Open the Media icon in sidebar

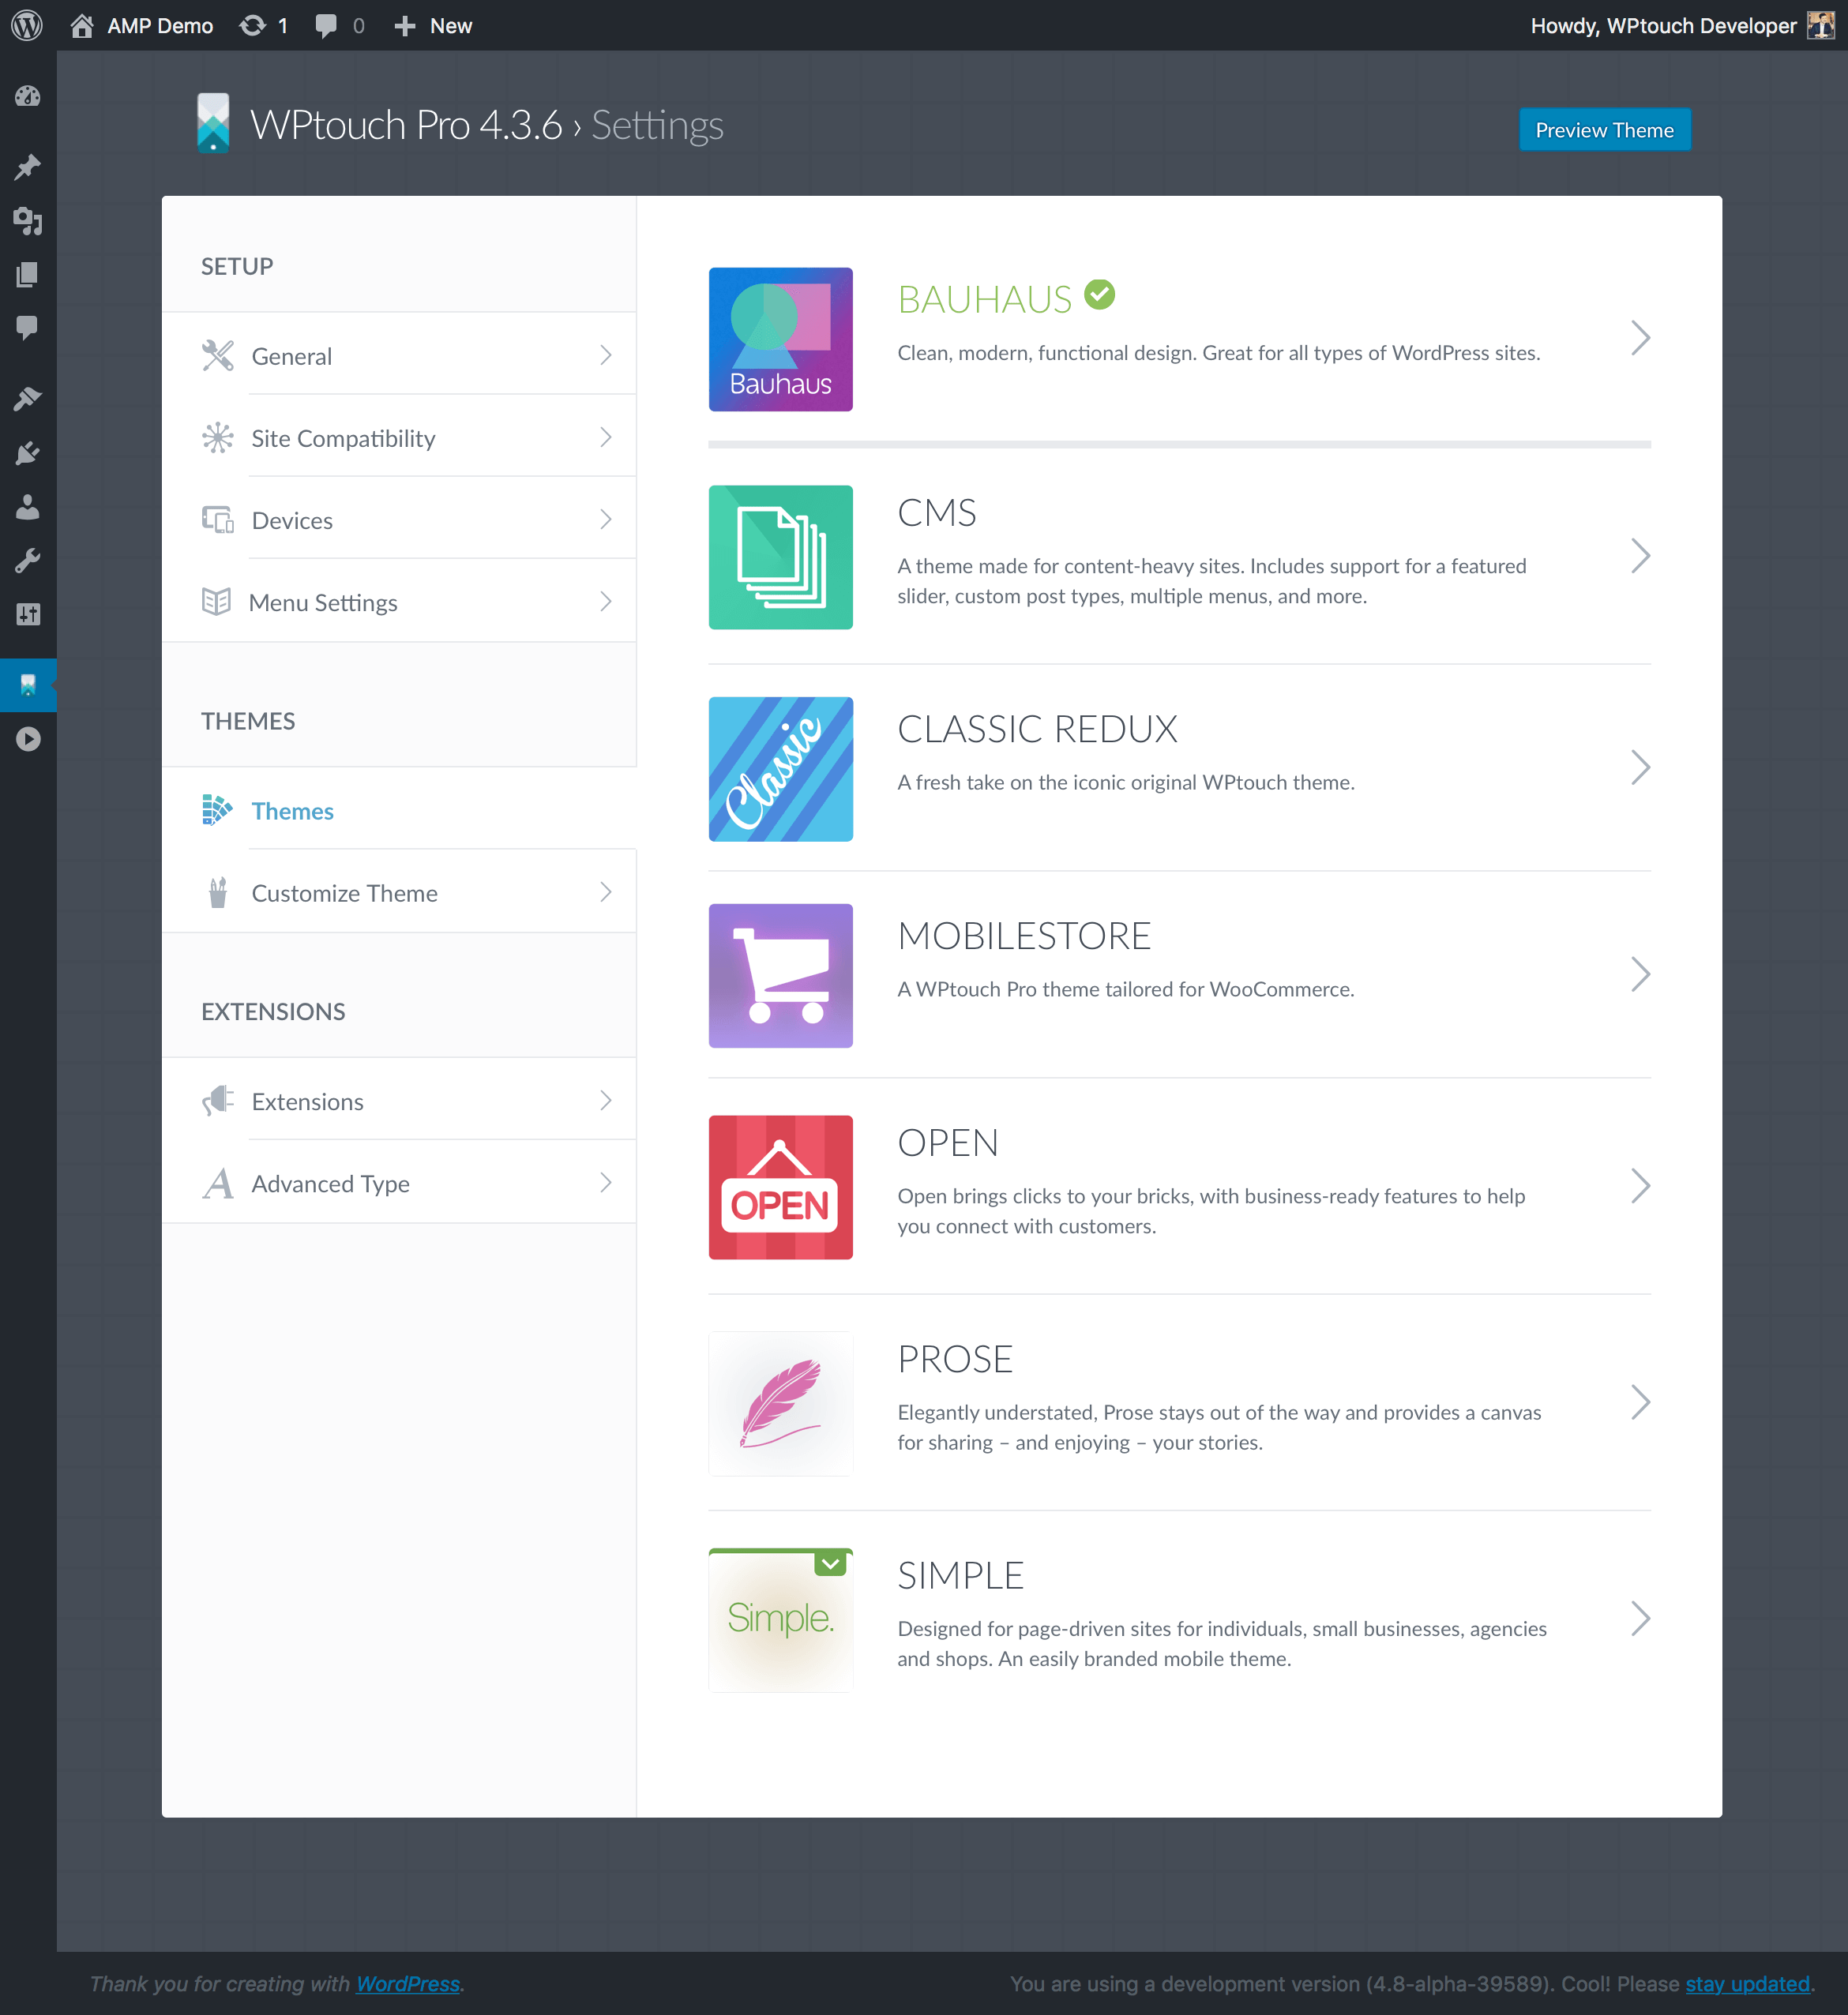coord(28,220)
